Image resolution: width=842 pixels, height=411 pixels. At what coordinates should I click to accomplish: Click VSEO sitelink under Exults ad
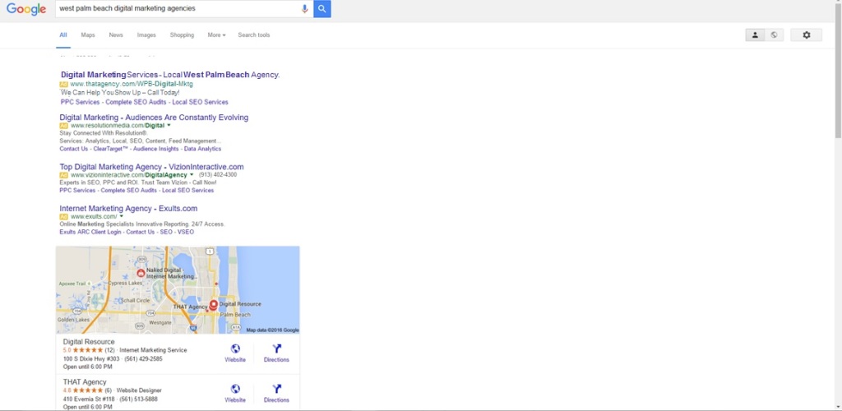[x=185, y=232]
